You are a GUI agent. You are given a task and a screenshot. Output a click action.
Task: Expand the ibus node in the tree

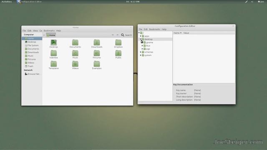pos(142,45)
